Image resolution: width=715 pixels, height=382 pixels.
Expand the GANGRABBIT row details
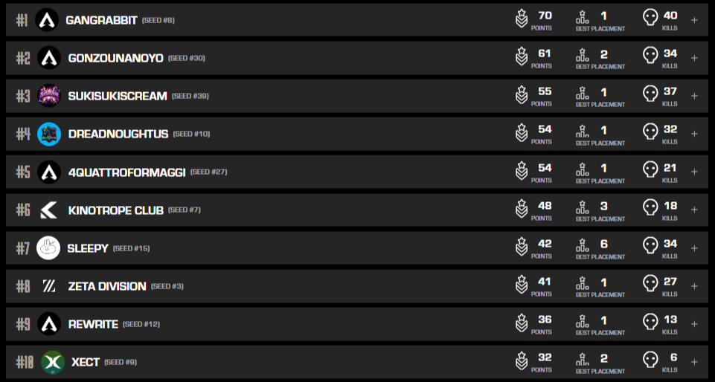694,20
